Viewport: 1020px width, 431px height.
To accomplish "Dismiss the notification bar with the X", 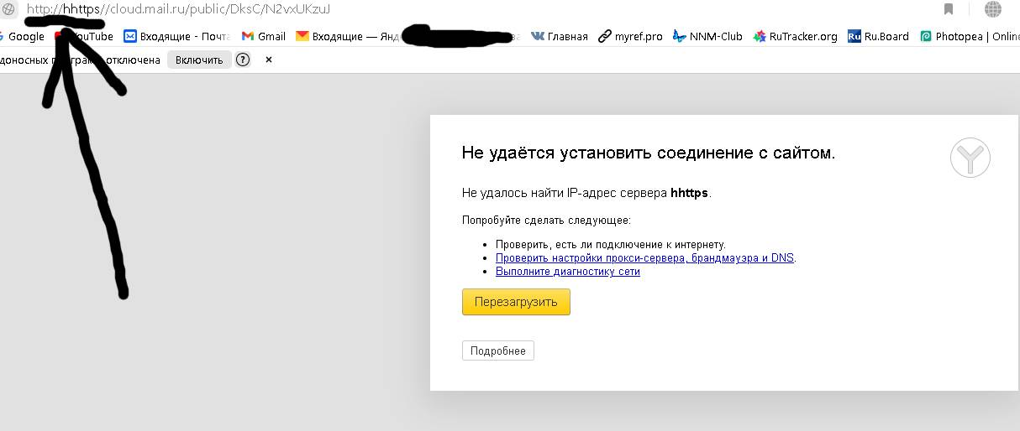I will 269,60.
